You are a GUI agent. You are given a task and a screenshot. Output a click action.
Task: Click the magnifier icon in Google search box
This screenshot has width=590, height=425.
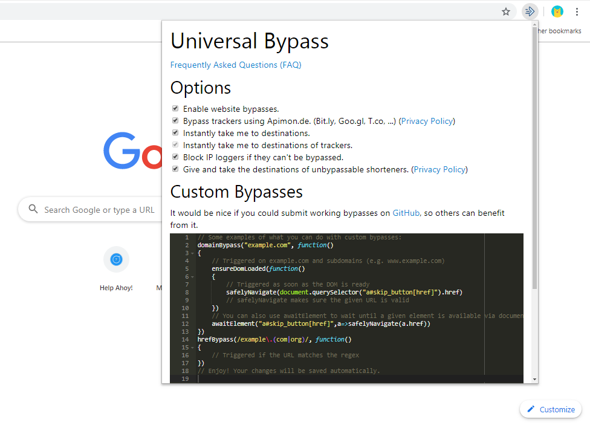(x=33, y=210)
